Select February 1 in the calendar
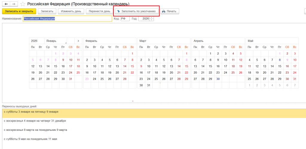This screenshot has width=306, height=149. coord(132,54)
